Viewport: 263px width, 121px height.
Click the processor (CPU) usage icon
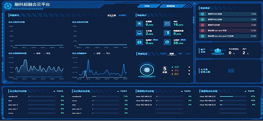click(x=139, y=24)
